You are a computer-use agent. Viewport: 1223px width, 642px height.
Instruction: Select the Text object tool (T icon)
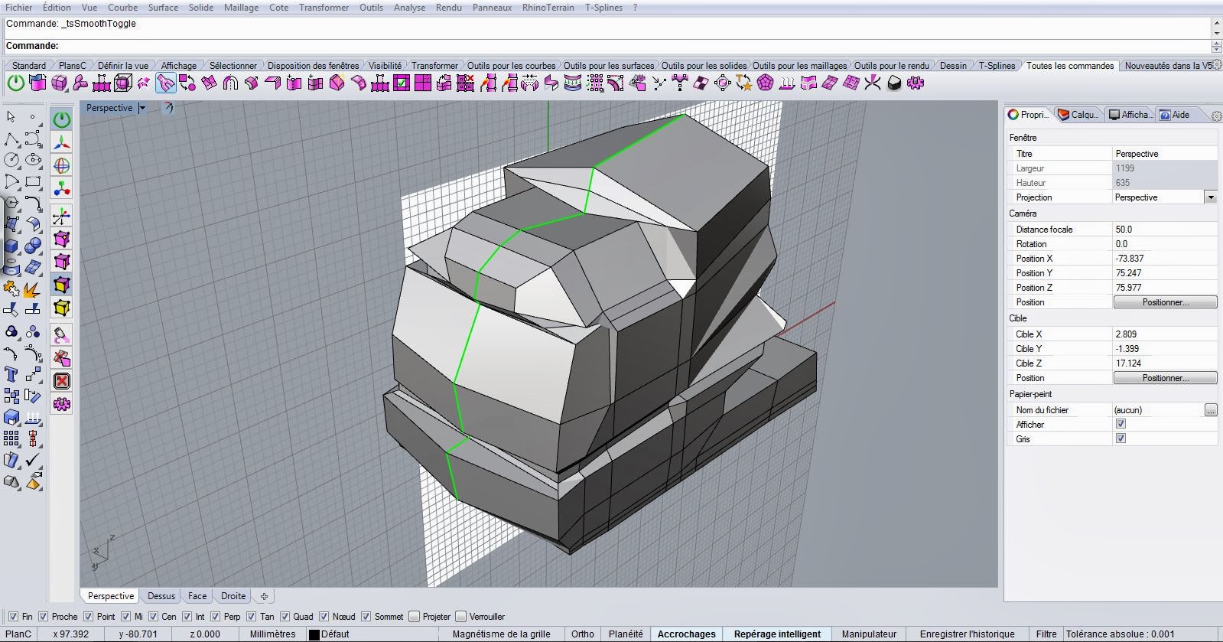[x=11, y=374]
